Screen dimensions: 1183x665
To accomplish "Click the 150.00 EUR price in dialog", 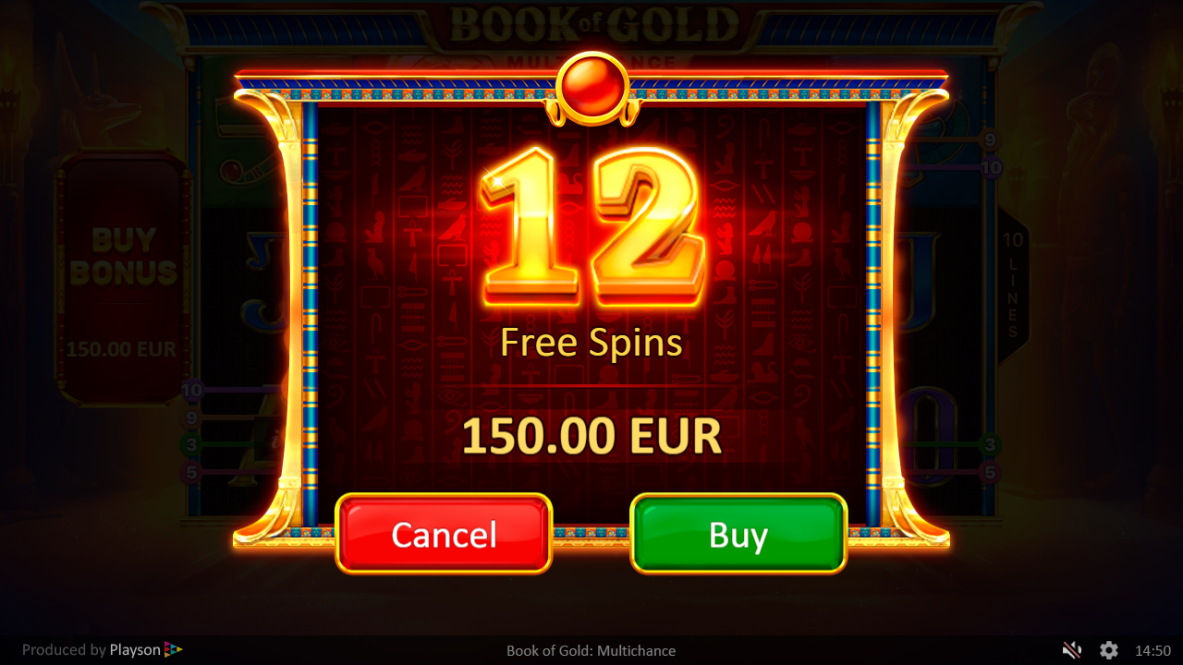I will pos(591,436).
